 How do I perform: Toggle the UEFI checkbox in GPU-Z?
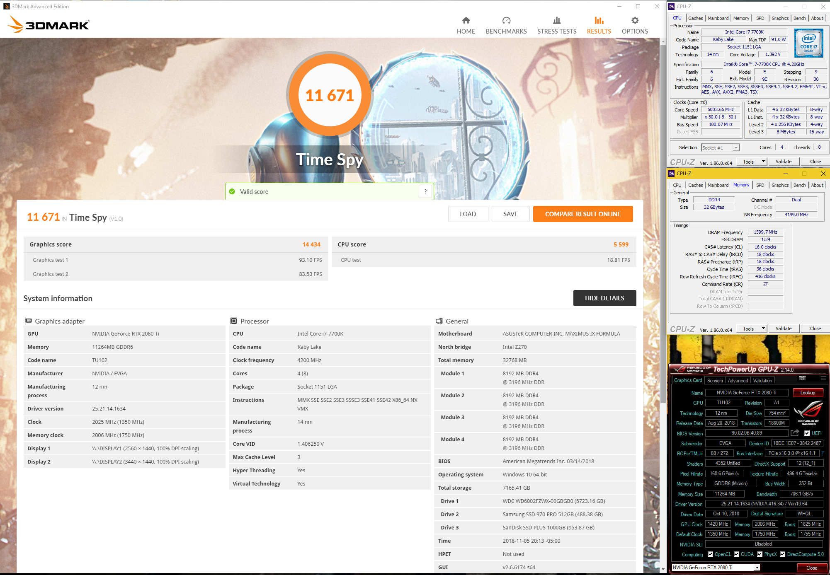tap(807, 433)
